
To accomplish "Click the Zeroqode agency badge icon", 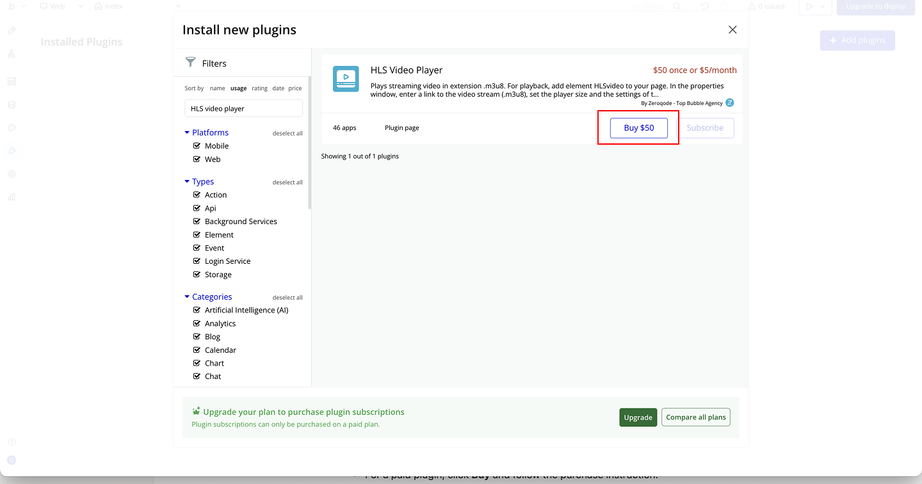I will 730,102.
